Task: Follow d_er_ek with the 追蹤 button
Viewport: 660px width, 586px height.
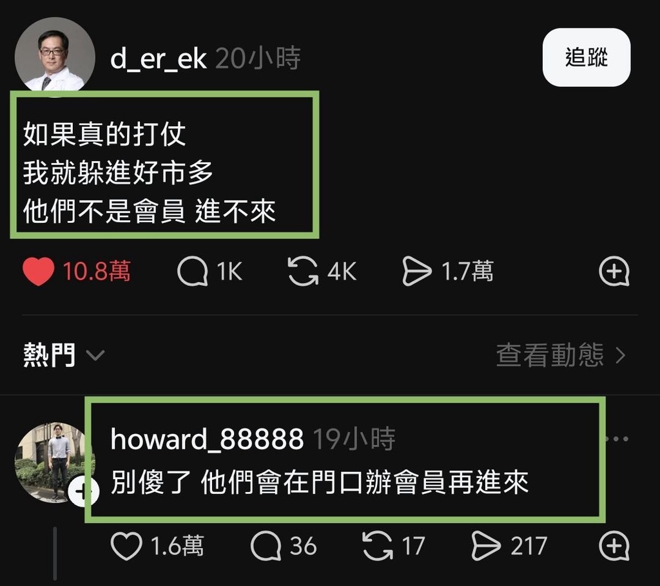Action: click(587, 57)
